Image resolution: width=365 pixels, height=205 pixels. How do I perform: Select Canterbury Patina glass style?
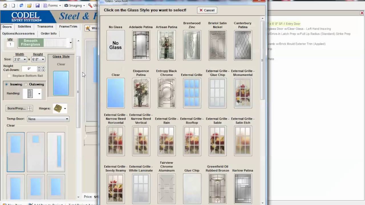coord(243,45)
